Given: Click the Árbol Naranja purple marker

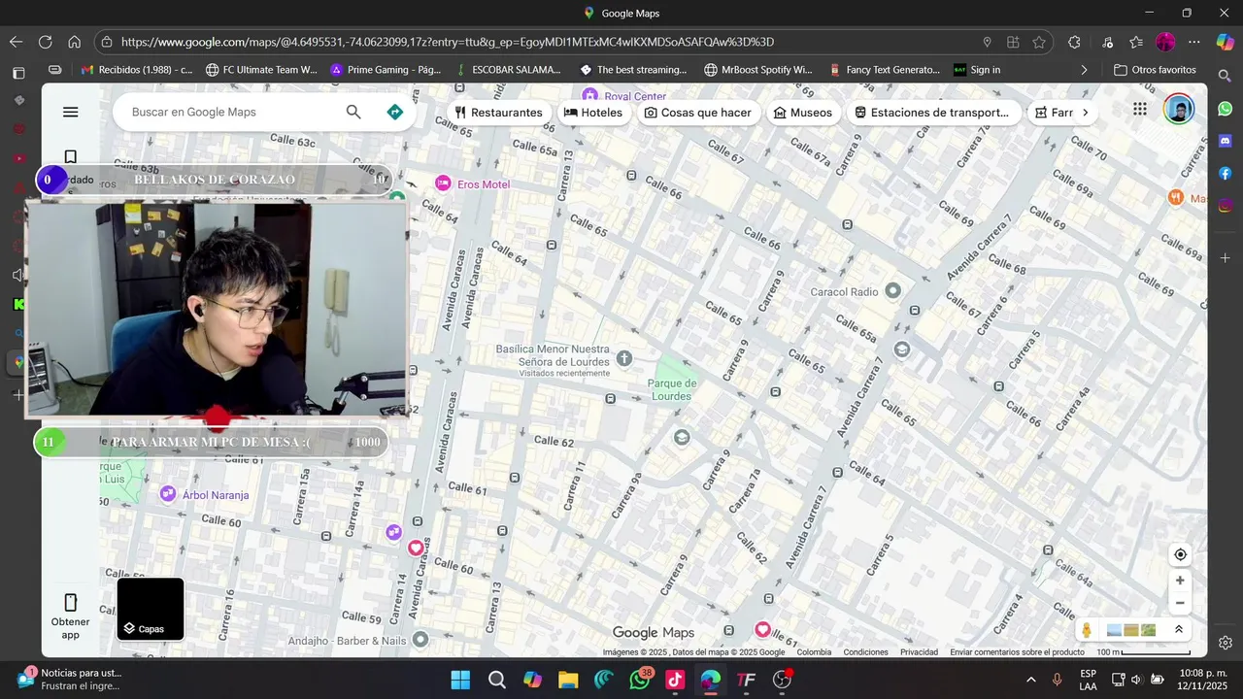Looking at the screenshot, I should 167,494.
